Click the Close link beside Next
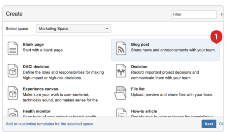This screenshot has width=227, height=132. tap(221, 124)
